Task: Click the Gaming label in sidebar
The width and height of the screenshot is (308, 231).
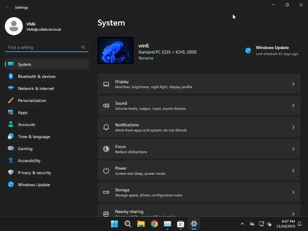Action: (25, 149)
